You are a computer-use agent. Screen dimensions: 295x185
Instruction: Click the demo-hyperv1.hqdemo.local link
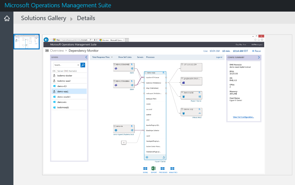tap(124, 134)
